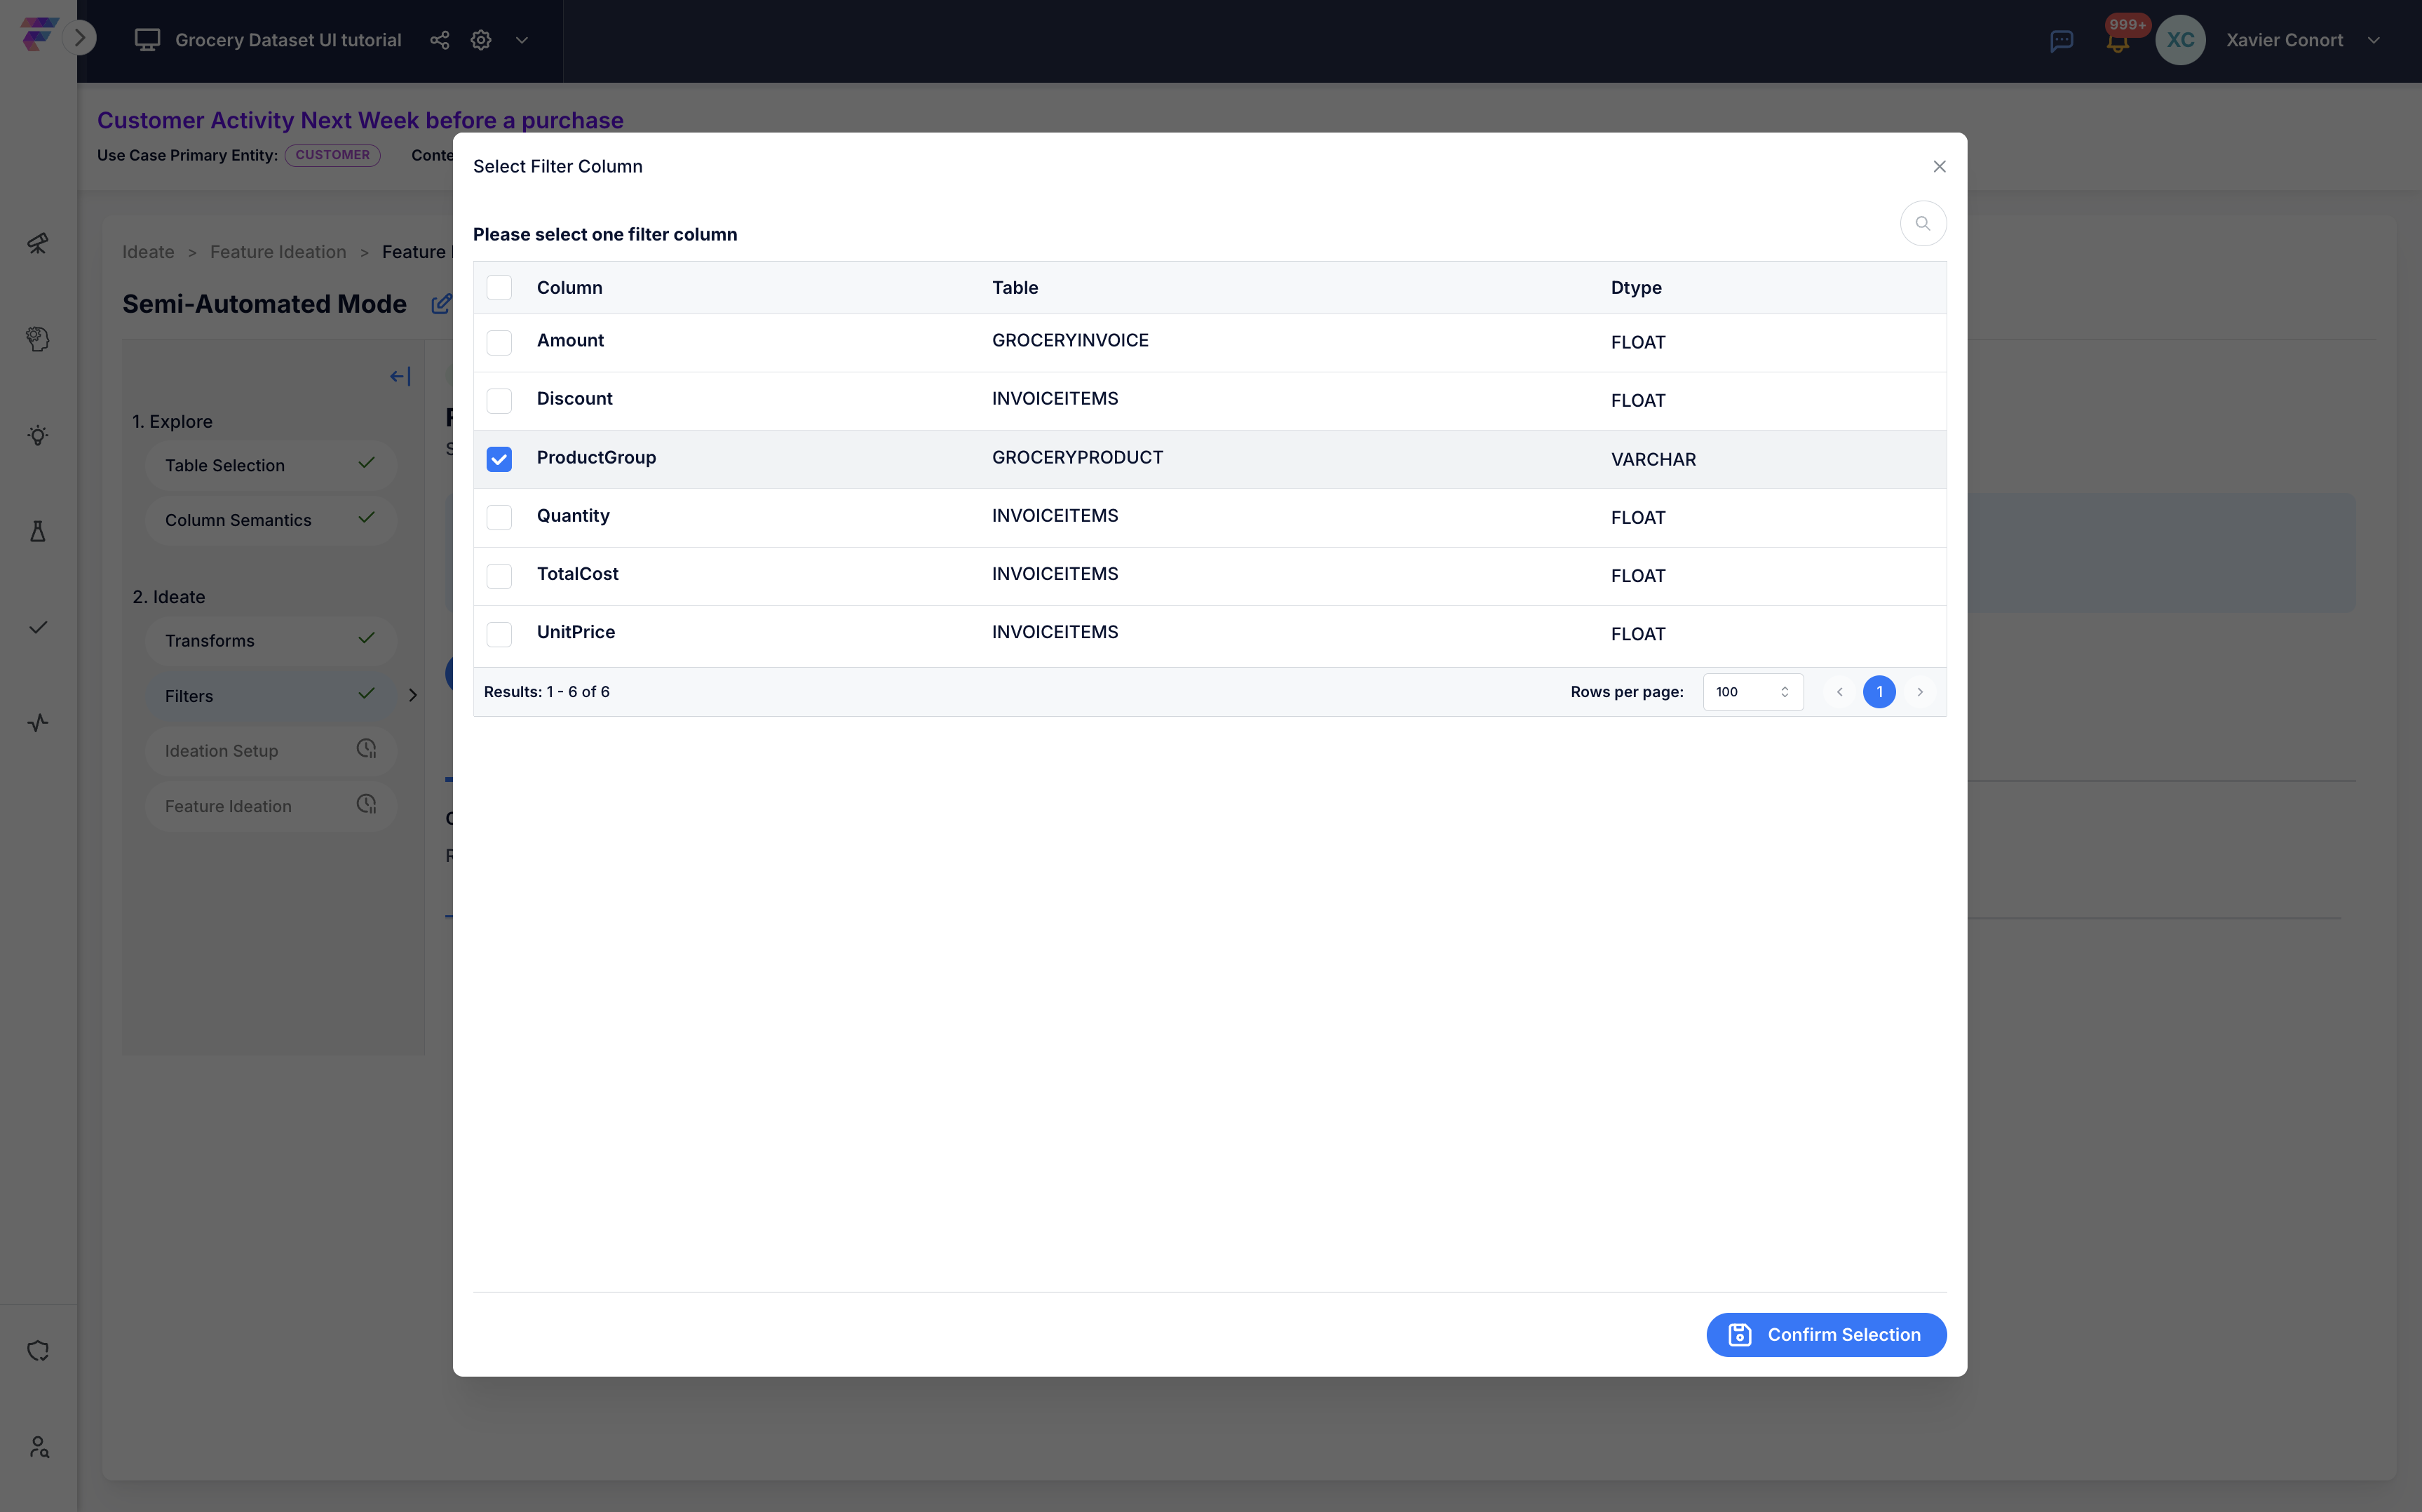The width and height of the screenshot is (2422, 1512).
Task: Open the notifications bell icon
Action: click(2116, 41)
